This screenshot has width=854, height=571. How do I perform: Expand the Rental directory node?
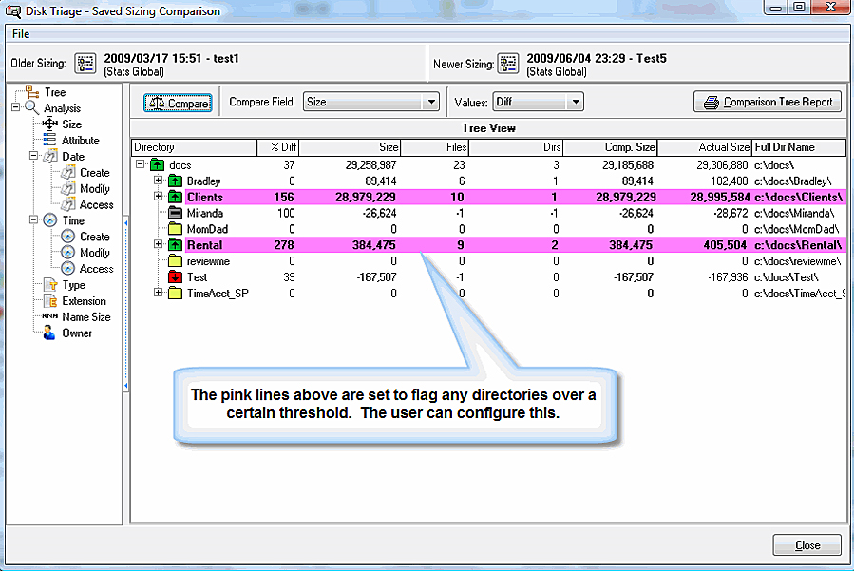(159, 245)
